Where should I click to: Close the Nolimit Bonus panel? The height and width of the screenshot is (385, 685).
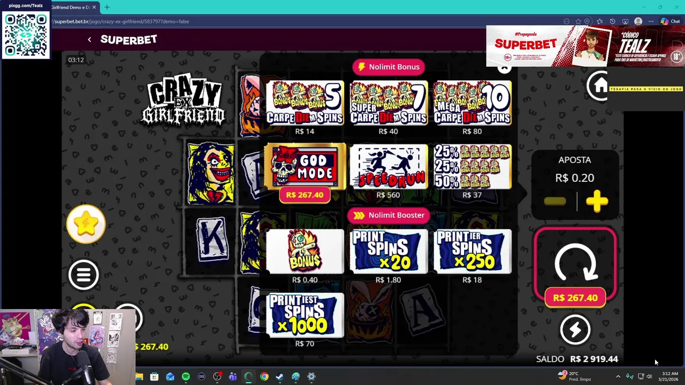(504, 68)
